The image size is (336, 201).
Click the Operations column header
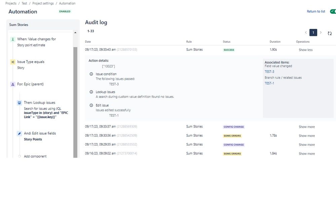coord(303,42)
